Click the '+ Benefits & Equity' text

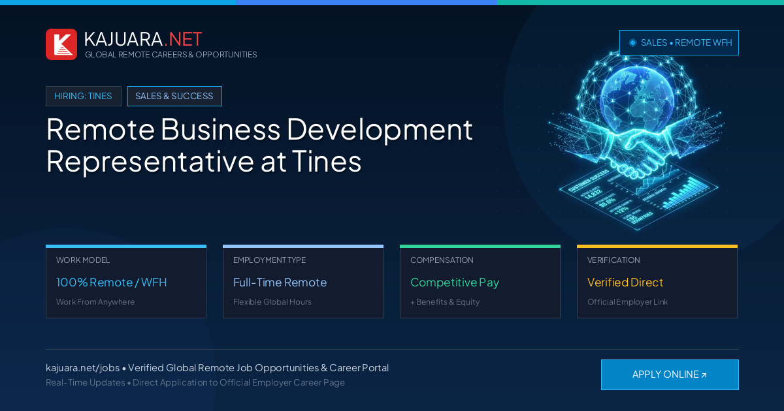pos(445,302)
